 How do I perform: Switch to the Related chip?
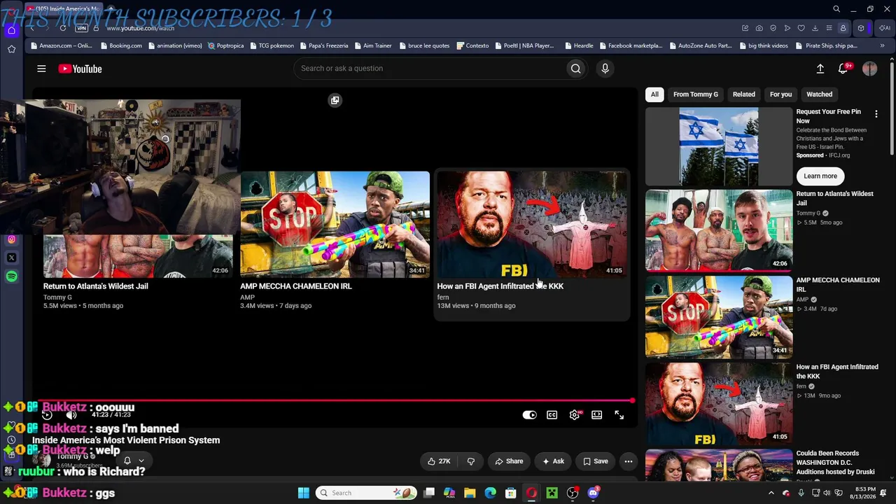coord(744,94)
